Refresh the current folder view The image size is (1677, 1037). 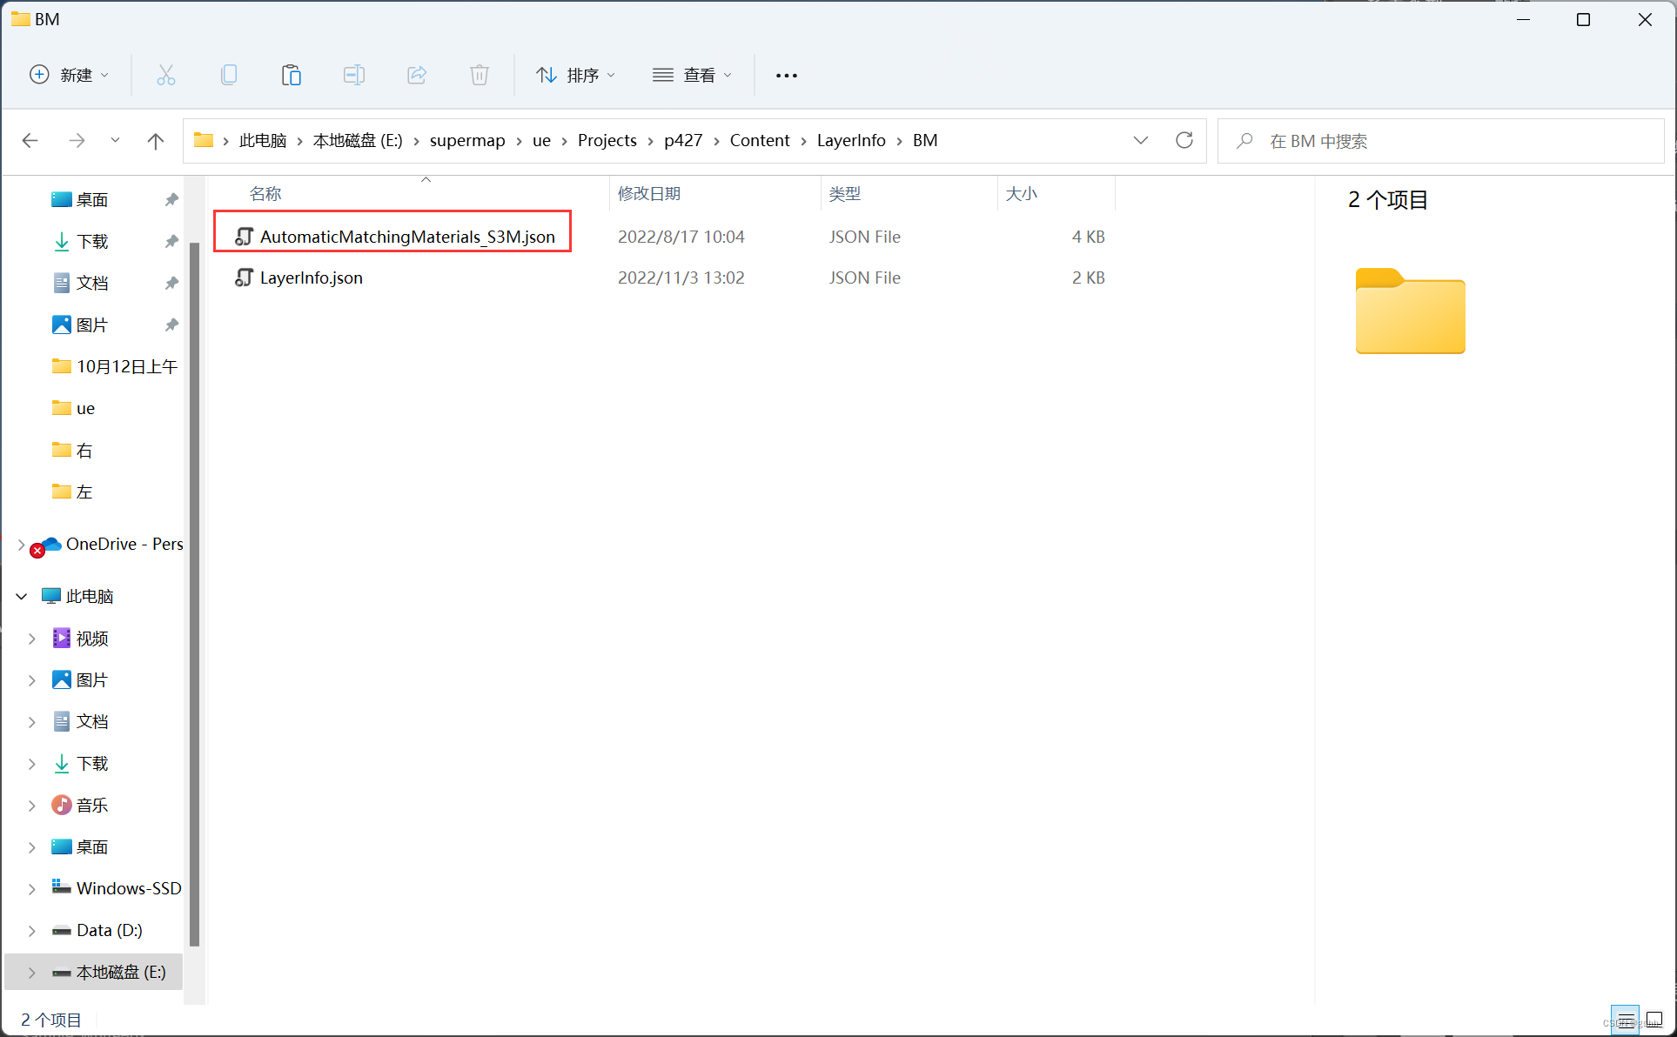click(x=1184, y=140)
